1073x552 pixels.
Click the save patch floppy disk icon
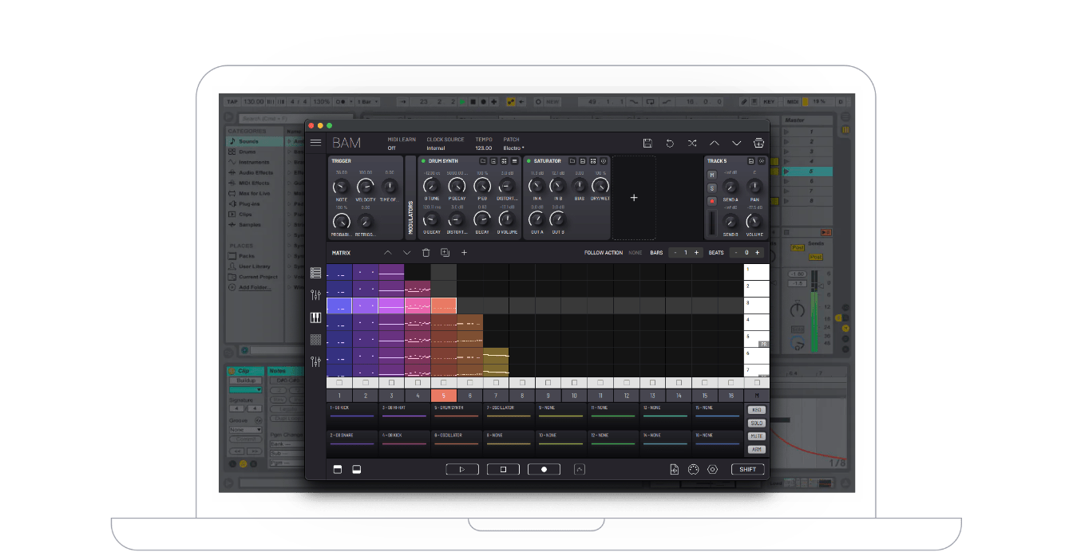pos(647,143)
